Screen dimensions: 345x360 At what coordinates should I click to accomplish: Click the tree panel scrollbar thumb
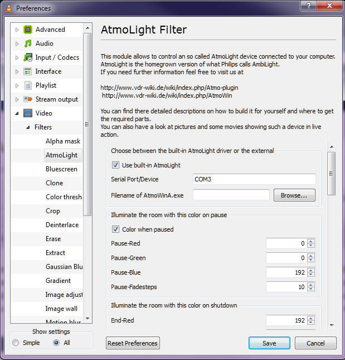(87, 124)
